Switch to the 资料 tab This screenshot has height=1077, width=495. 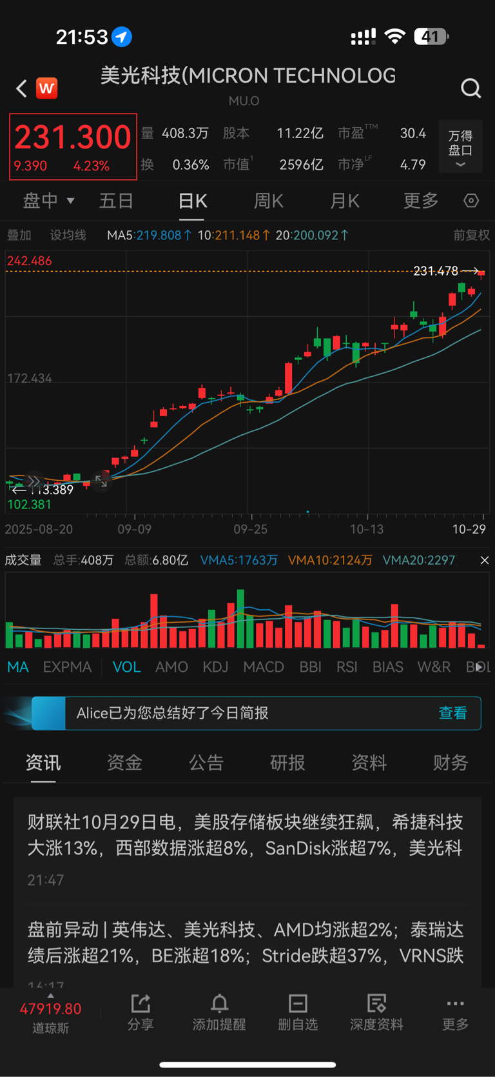(369, 763)
